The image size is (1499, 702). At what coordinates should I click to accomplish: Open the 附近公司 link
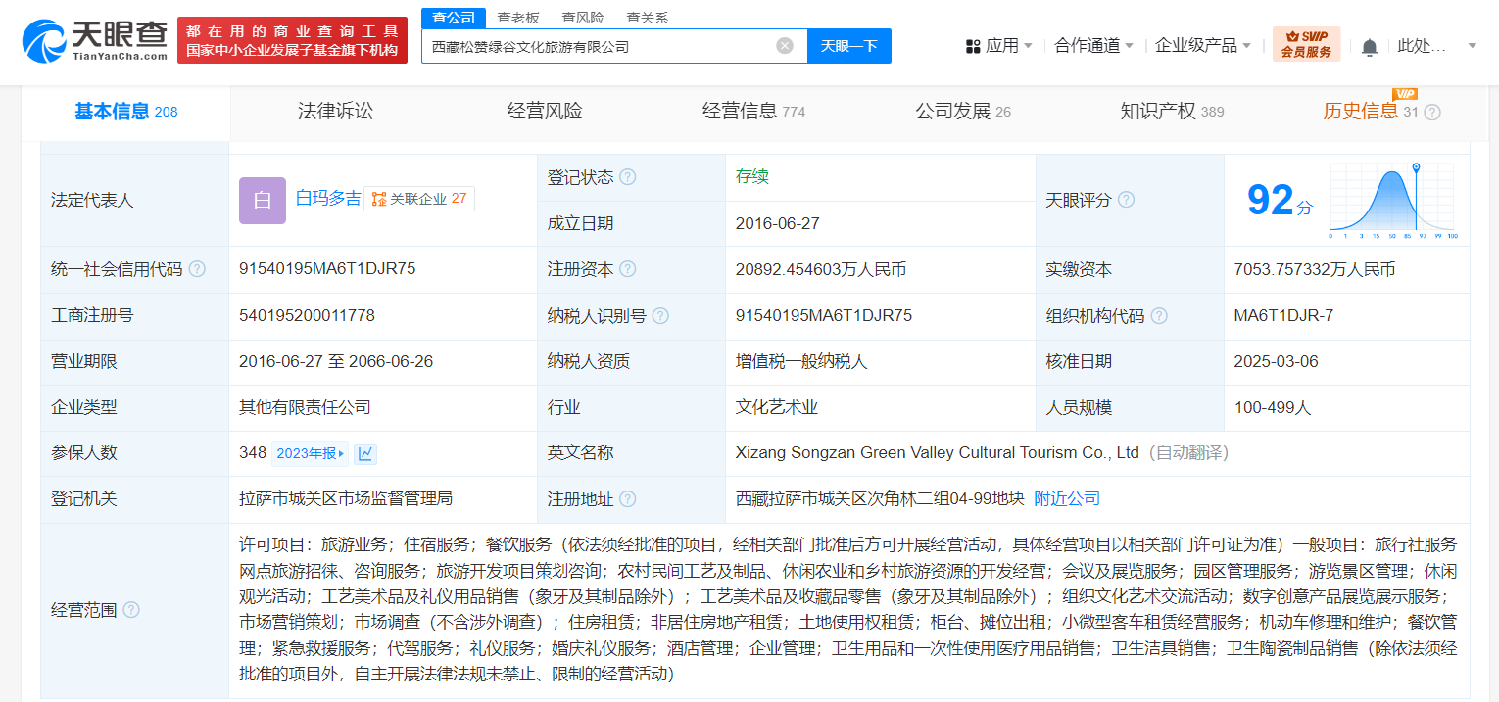1067,498
